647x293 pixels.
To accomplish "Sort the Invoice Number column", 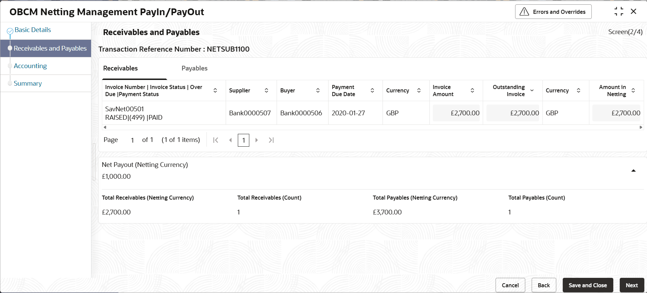I will (215, 90).
